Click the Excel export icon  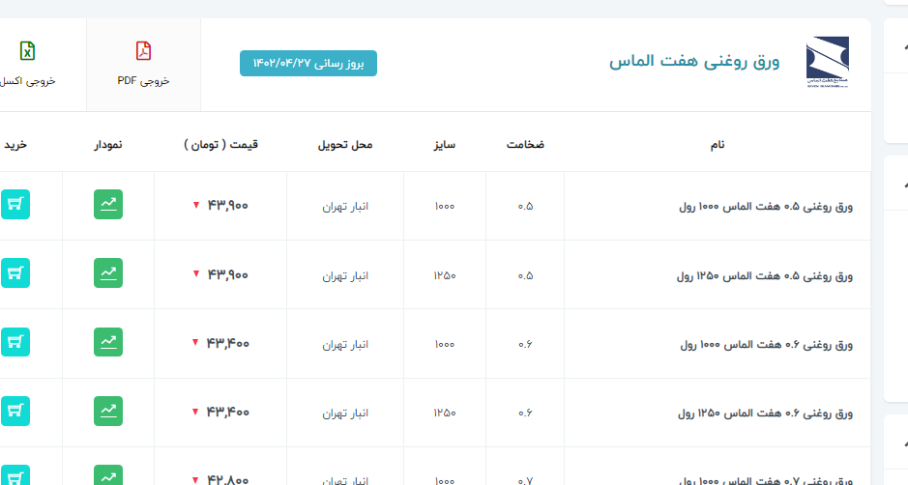pyautogui.click(x=28, y=64)
